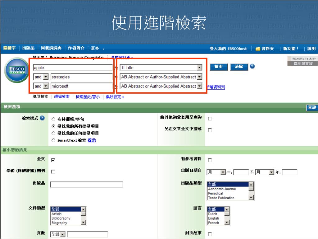Click the 檢索 search button
This screenshot has height=239, width=318.
219,67
